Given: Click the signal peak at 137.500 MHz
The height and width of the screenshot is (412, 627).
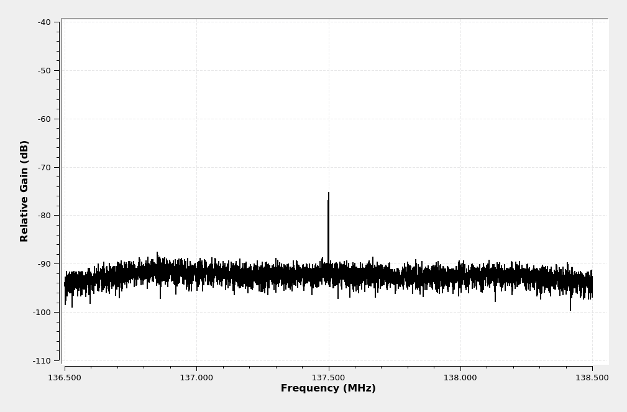Looking at the screenshot, I should [x=329, y=194].
